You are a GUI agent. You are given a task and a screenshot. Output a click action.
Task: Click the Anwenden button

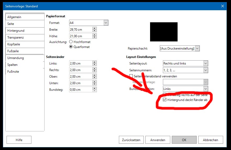(157, 140)
